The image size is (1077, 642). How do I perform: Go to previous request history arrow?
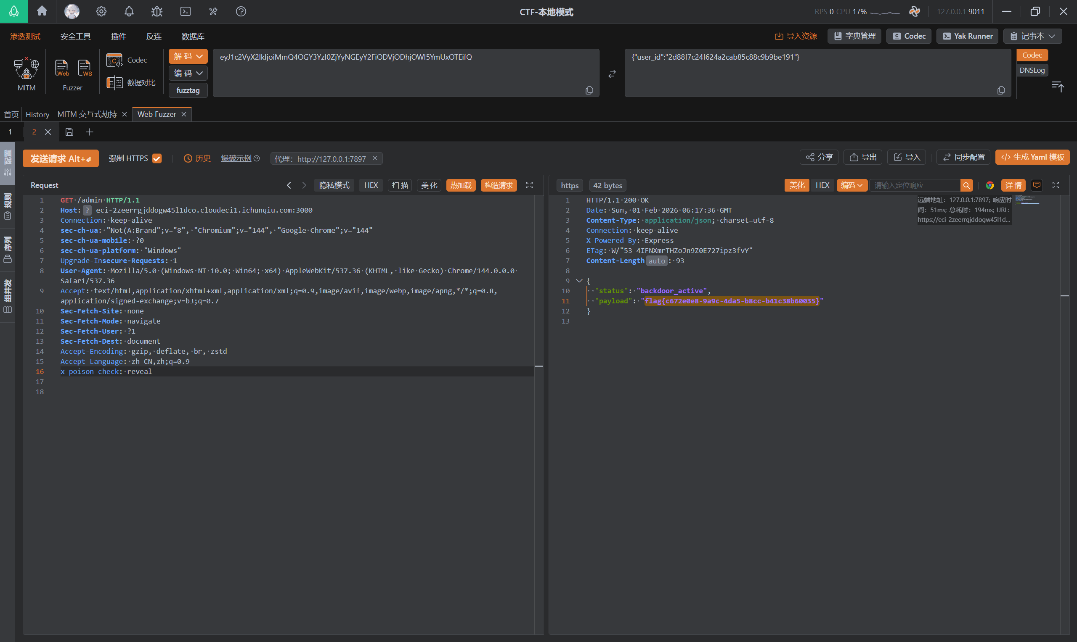(289, 185)
